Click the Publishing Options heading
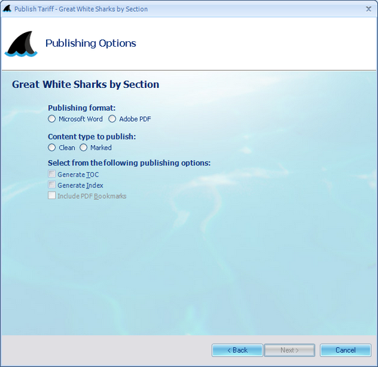This screenshot has width=378, height=367. tap(91, 43)
